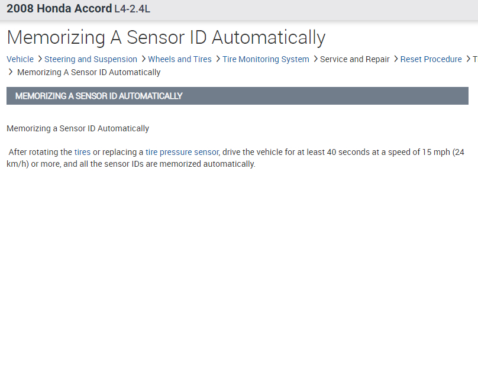Screen dimensions: 478x372
Task: Select Service and Repair in the breadcrumb
Action: tap(354, 59)
